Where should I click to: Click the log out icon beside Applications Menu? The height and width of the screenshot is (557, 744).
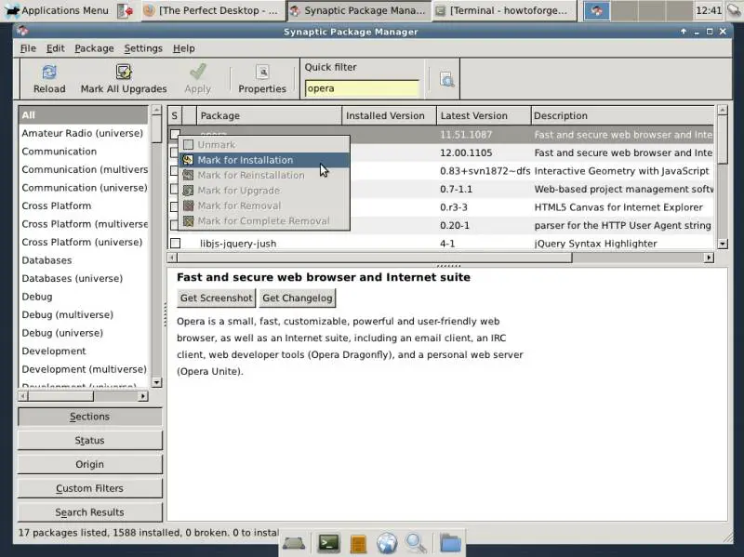[126, 10]
